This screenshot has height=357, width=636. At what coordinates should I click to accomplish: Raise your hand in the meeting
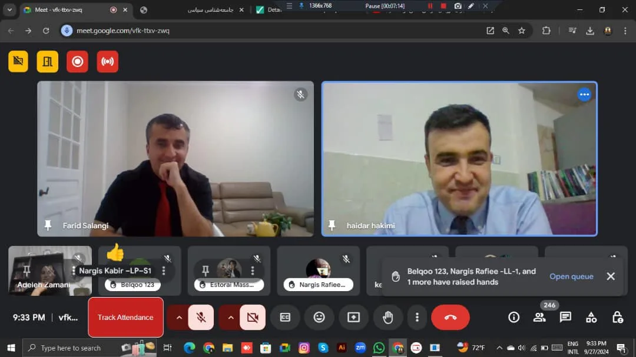click(387, 318)
